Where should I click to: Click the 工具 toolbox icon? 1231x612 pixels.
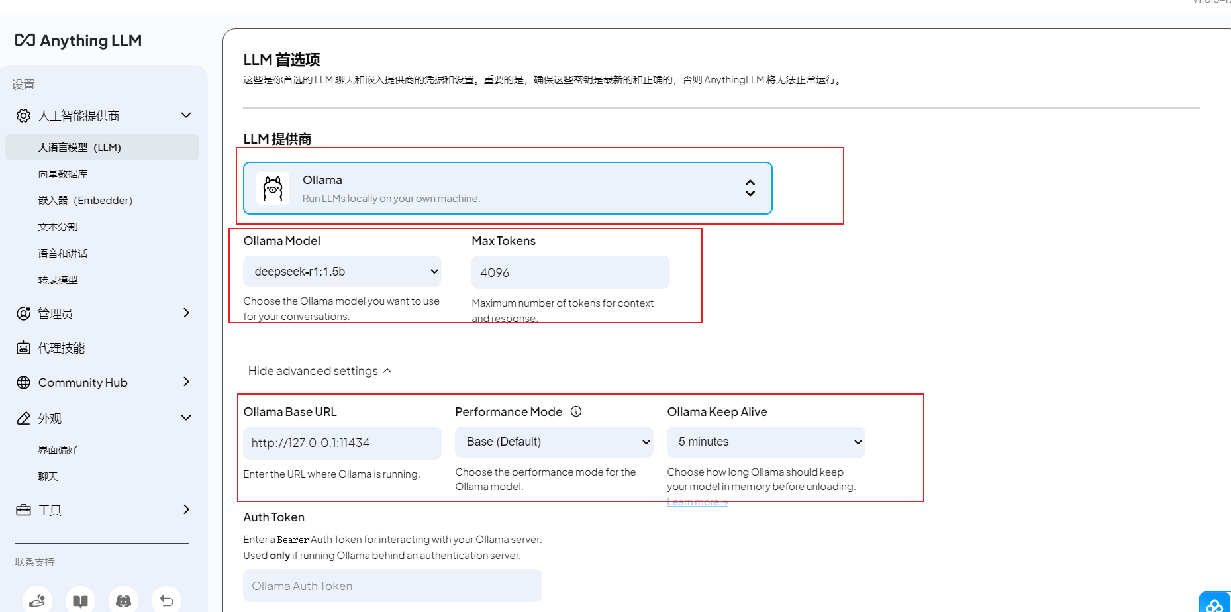point(23,510)
